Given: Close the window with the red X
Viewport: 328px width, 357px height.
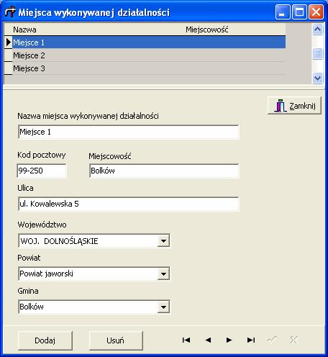Looking at the screenshot, I should [316, 12].
